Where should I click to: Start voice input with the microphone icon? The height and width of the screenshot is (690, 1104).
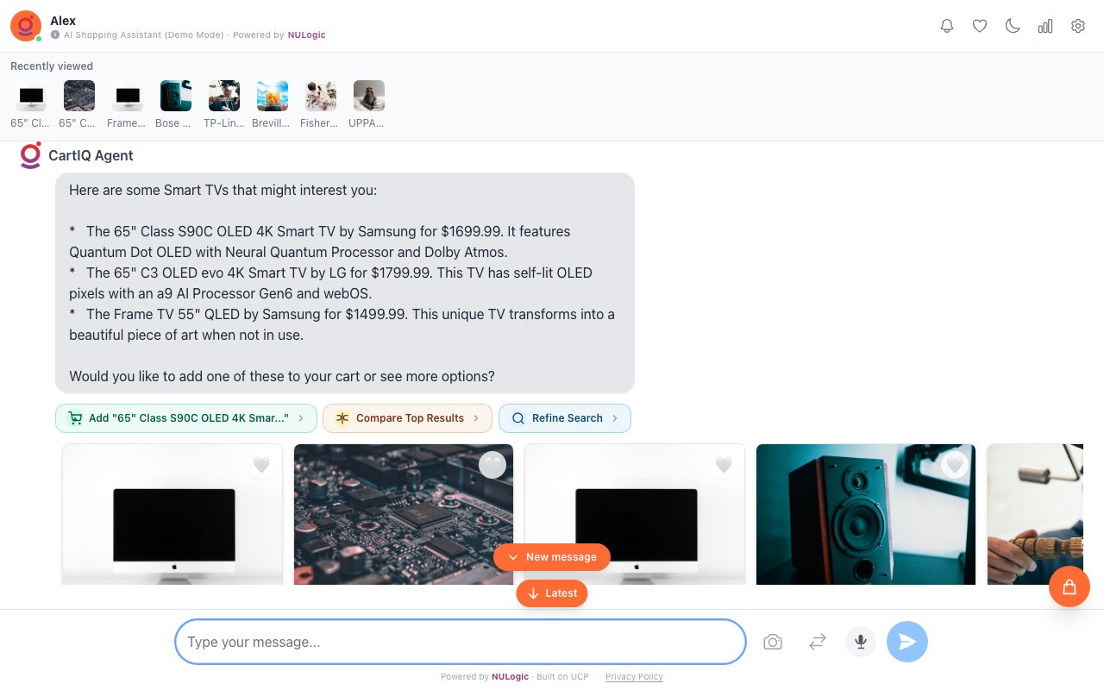coord(861,642)
